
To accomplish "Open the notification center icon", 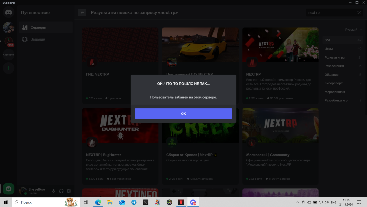I will [359, 202].
